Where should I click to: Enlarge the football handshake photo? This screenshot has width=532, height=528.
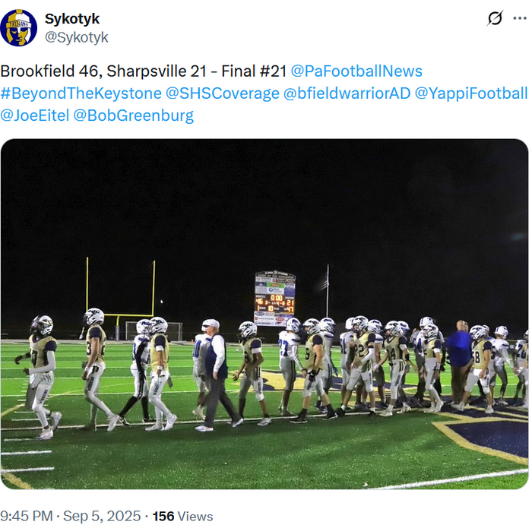264,314
